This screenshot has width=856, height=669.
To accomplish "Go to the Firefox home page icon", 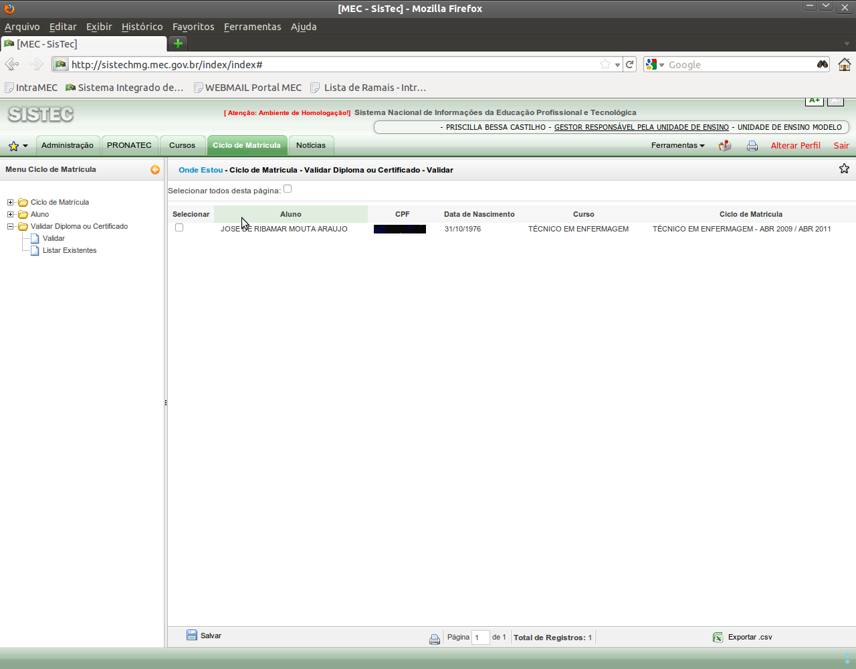I will pyautogui.click(x=845, y=64).
